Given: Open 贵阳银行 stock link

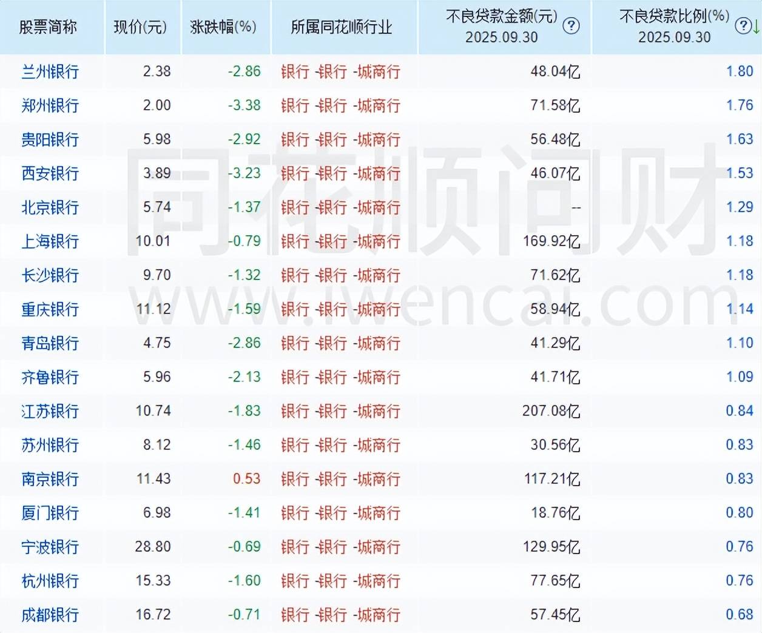Looking at the screenshot, I should pos(50,139).
